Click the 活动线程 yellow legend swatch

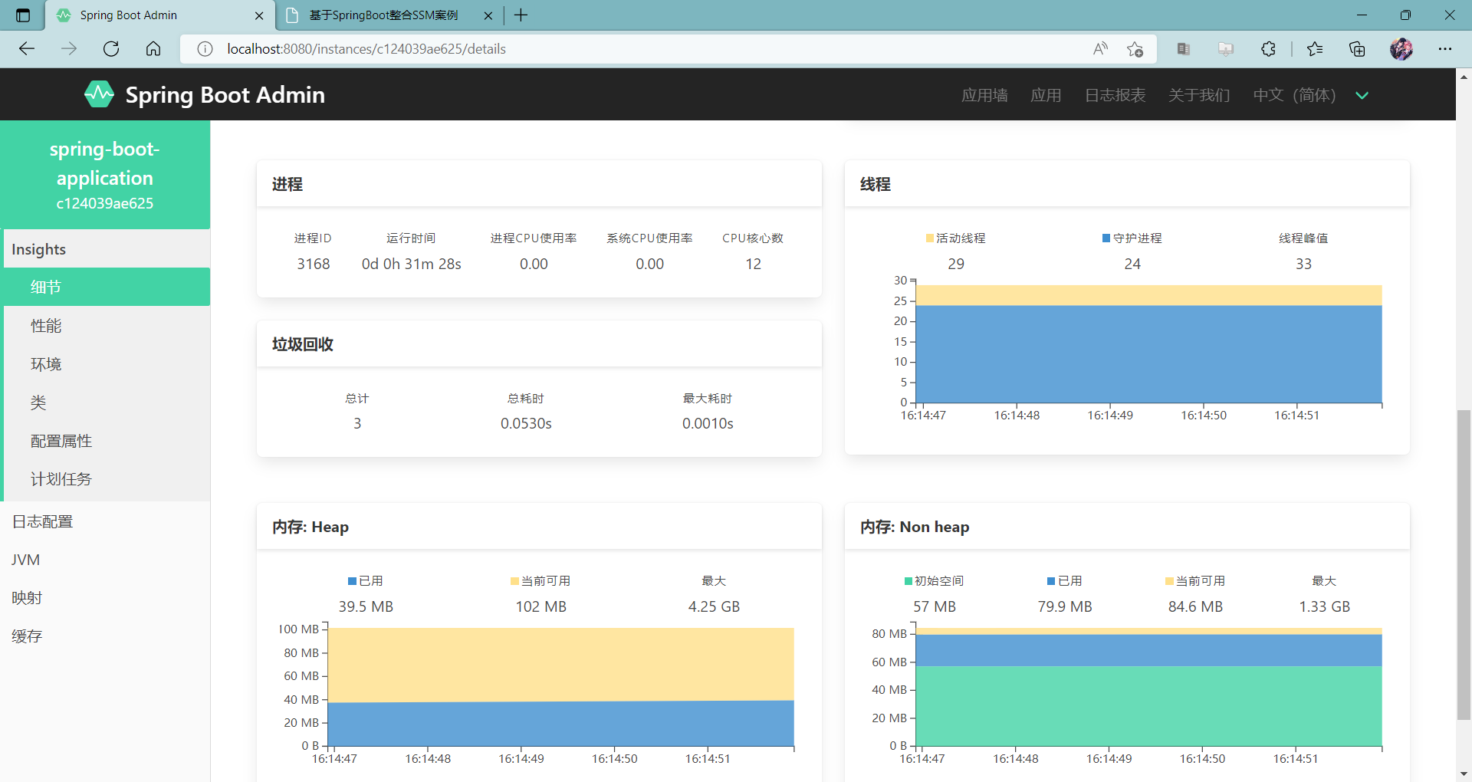pos(930,238)
